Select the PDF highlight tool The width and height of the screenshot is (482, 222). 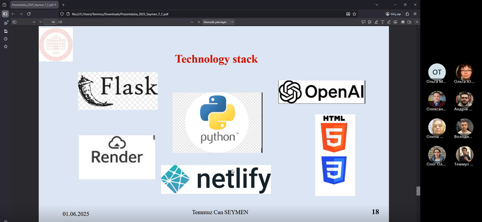376,22
